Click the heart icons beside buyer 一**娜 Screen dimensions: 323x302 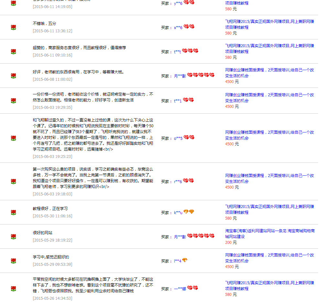coord(192,288)
